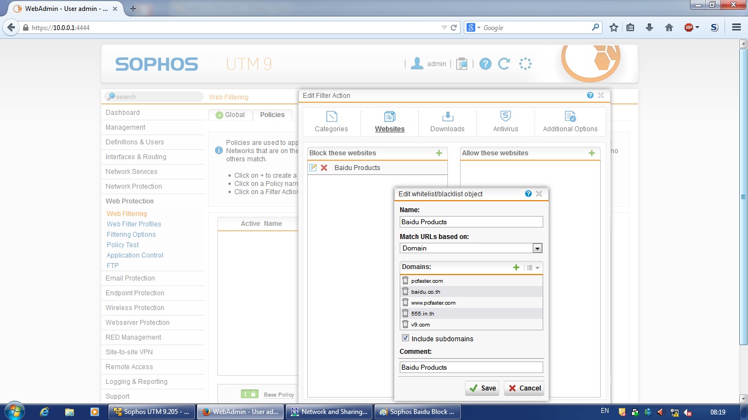This screenshot has height=420, width=748.
Task: Open a new Firefox tab
Action: pos(133,9)
